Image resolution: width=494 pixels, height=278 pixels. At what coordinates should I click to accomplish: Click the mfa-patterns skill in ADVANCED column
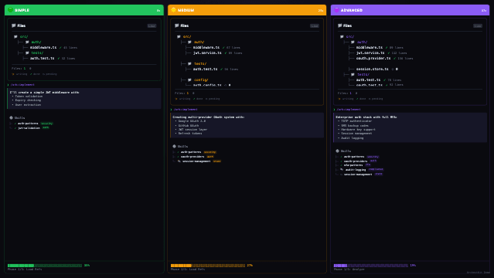pos(353,165)
